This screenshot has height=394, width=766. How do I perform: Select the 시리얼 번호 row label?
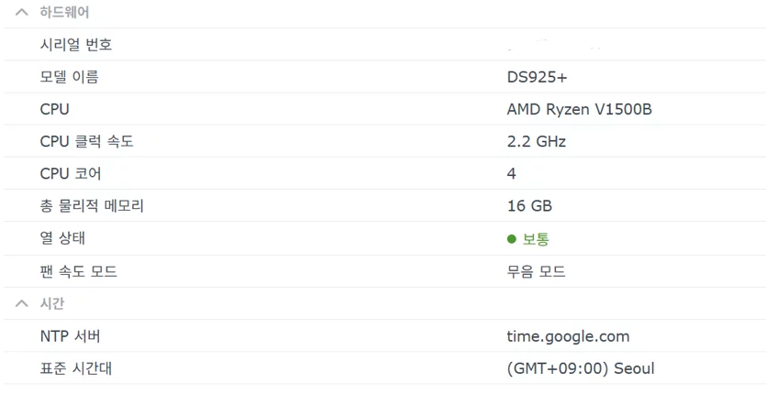(76, 45)
